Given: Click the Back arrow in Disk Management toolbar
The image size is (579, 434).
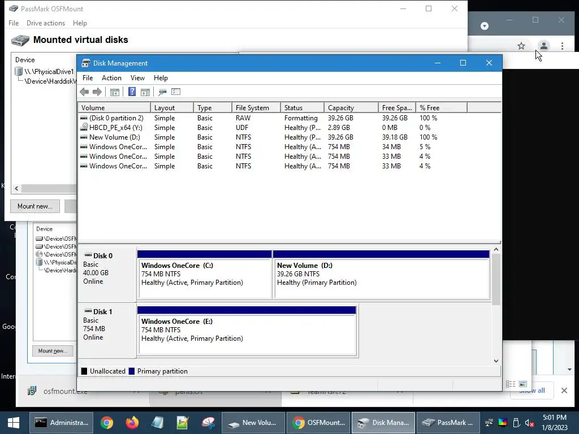Looking at the screenshot, I should click(84, 92).
